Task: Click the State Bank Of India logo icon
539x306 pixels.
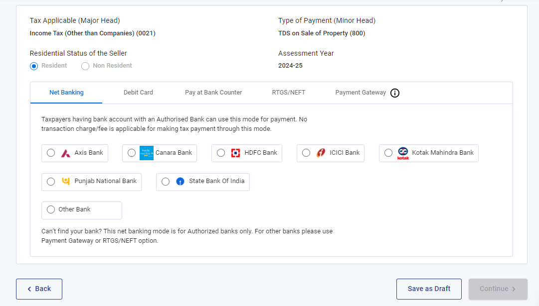Action: [180, 182]
